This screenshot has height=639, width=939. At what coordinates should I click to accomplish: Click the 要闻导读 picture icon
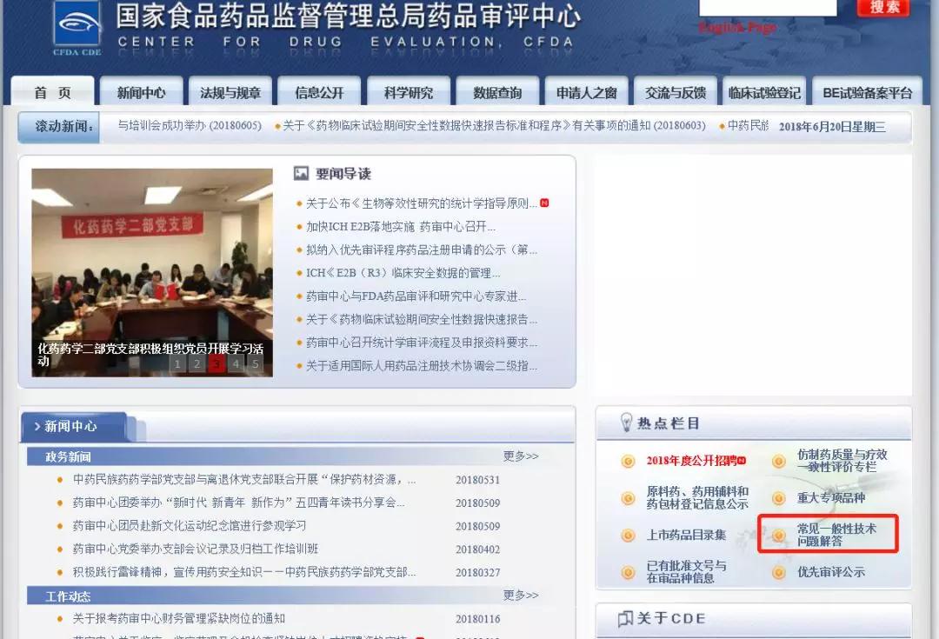pyautogui.click(x=301, y=174)
